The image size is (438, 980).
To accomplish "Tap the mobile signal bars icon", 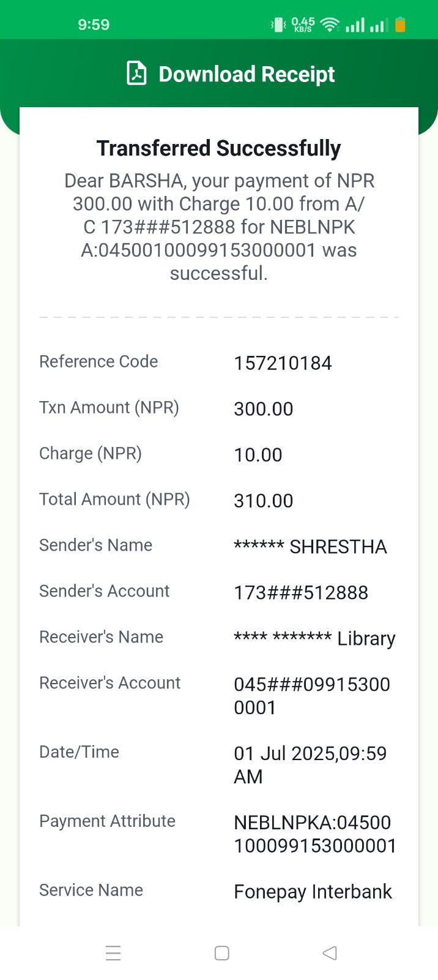I will (355, 24).
